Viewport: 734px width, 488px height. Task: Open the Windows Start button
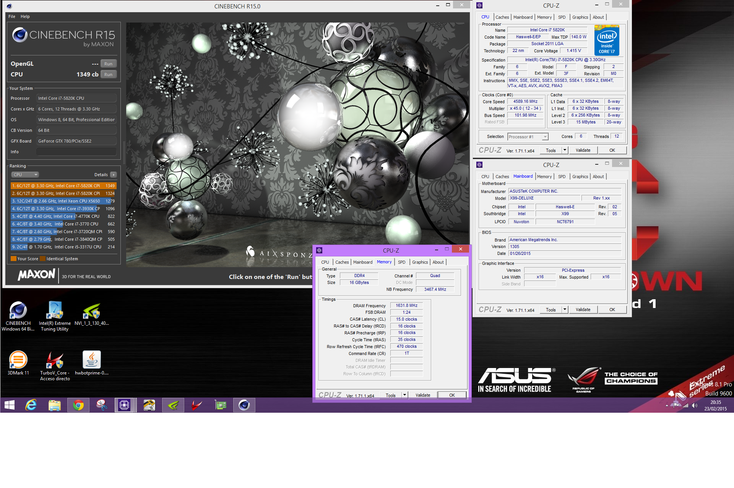tap(10, 405)
